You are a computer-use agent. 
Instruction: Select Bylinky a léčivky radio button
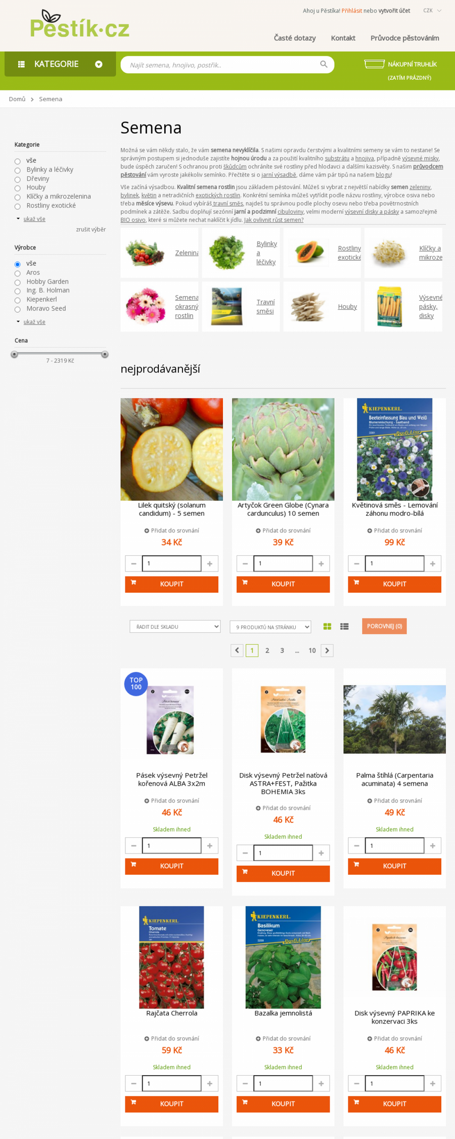(17, 171)
